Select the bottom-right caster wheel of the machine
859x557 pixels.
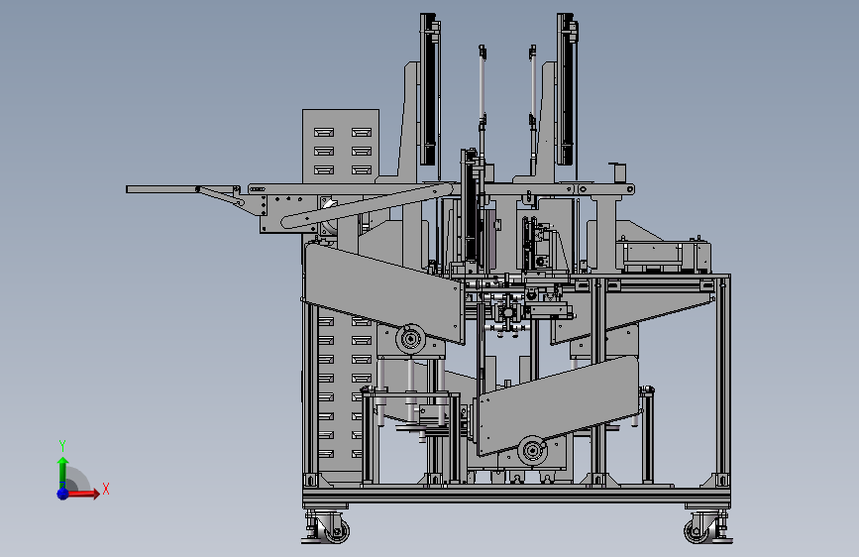[x=697, y=531]
